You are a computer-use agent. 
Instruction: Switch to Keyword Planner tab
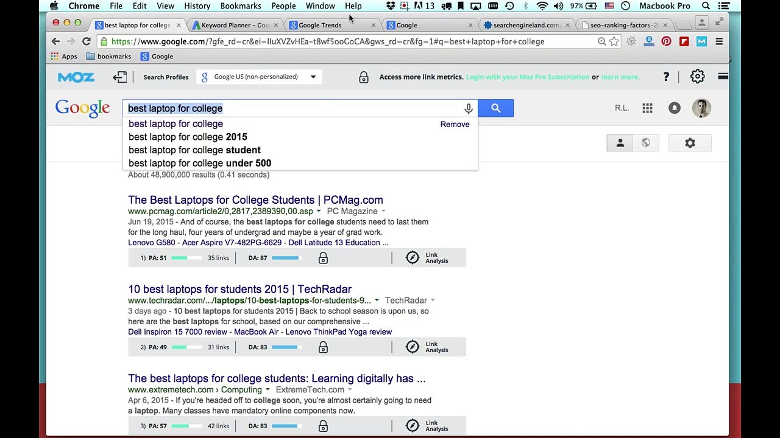pyautogui.click(x=235, y=25)
